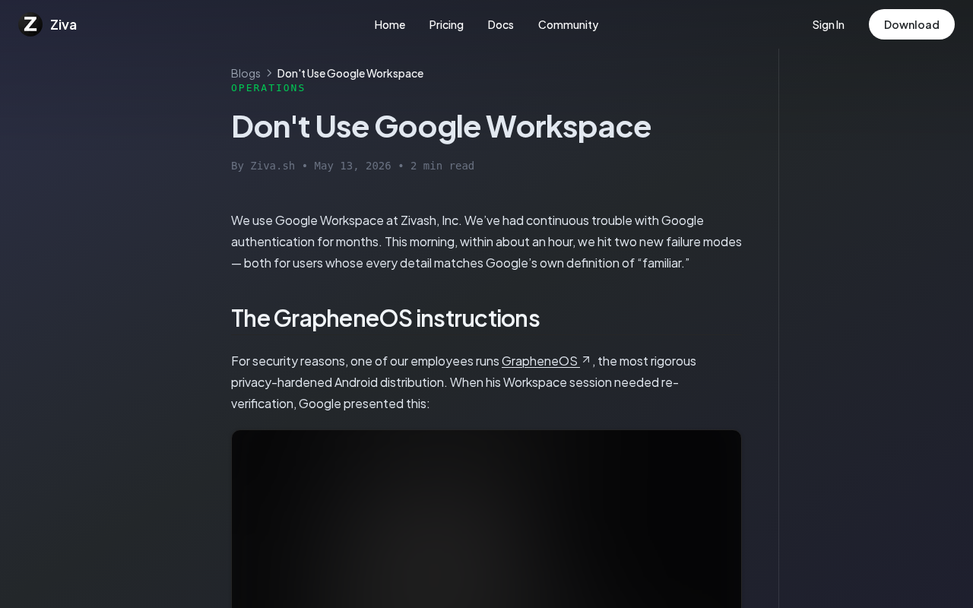Open the GrapheneOS external link
This screenshot has width=973, height=608.
540,361
